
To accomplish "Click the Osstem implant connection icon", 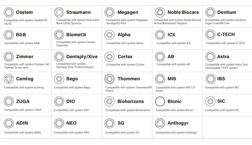I will click(x=9, y=12).
